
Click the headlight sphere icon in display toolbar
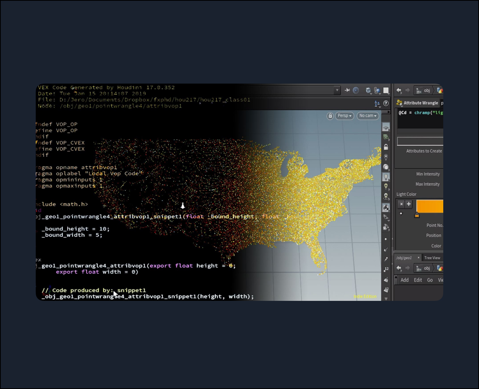(x=386, y=167)
